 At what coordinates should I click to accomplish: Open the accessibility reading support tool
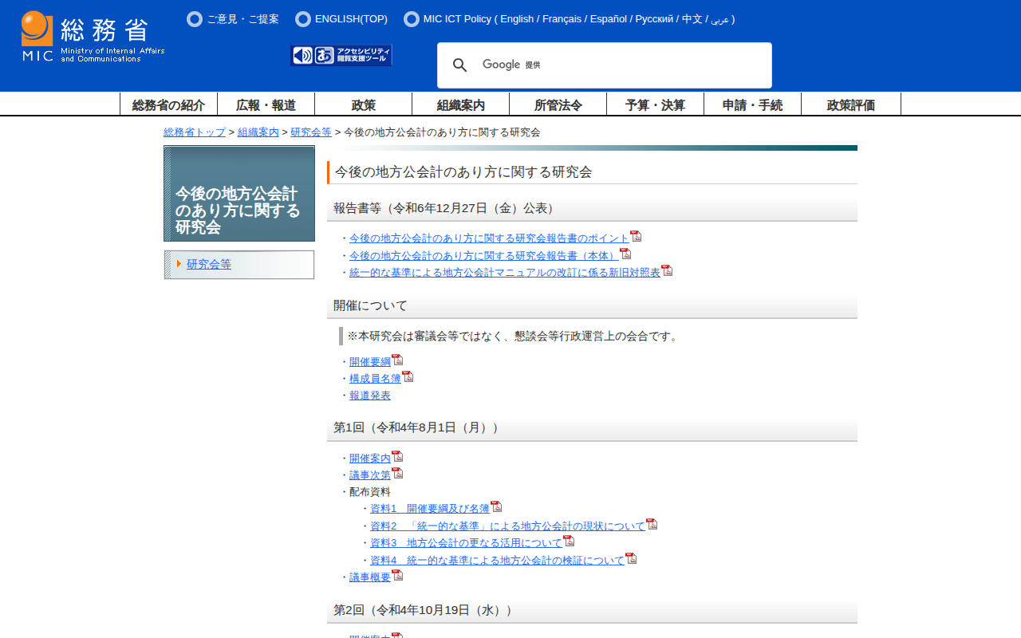pos(341,55)
